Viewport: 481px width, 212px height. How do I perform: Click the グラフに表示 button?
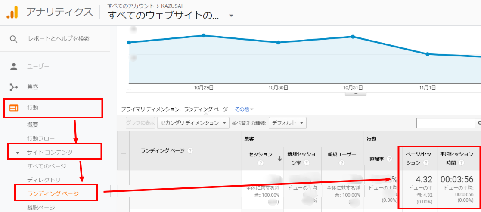click(140, 123)
